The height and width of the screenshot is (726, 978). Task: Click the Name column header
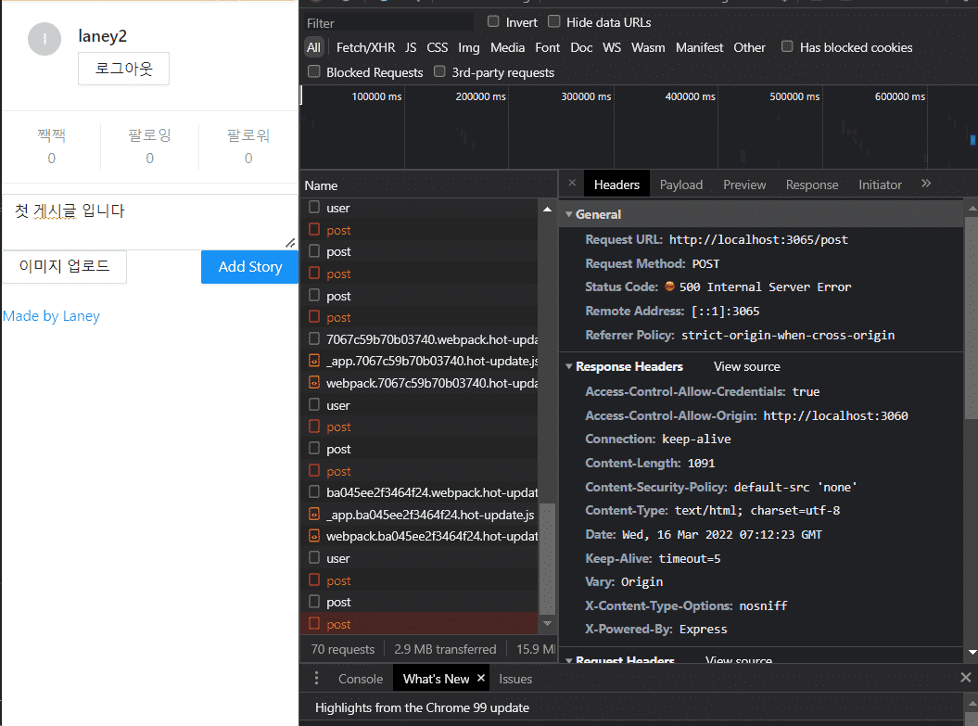[428, 185]
